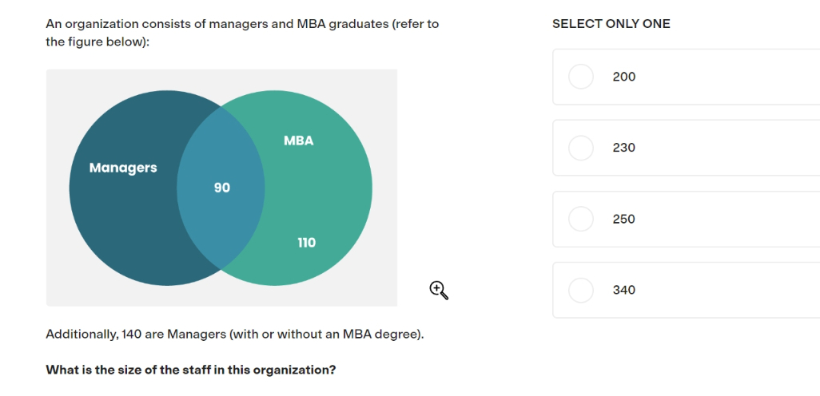Screen dimensions: 820x396
Task: Select the 250 radio button
Action: [580, 219]
